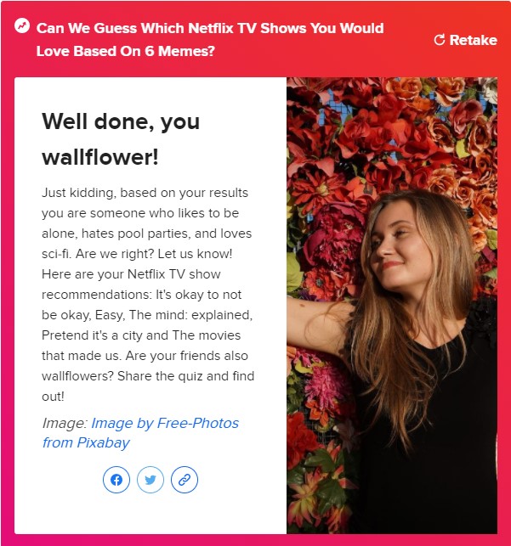
Task: Click "Love Based On 6 Memes?" title line
Action: click(126, 51)
